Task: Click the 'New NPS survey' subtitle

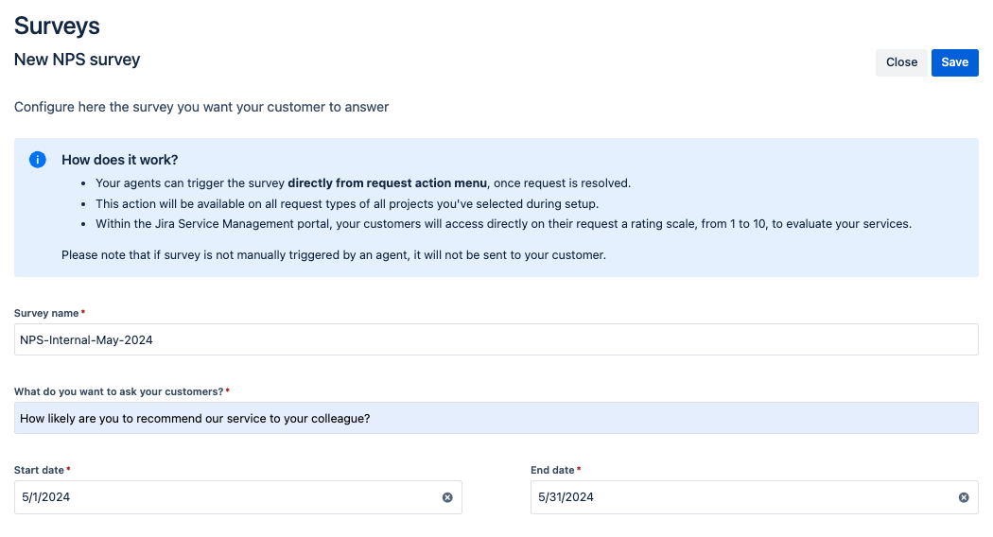Action: 77,60
